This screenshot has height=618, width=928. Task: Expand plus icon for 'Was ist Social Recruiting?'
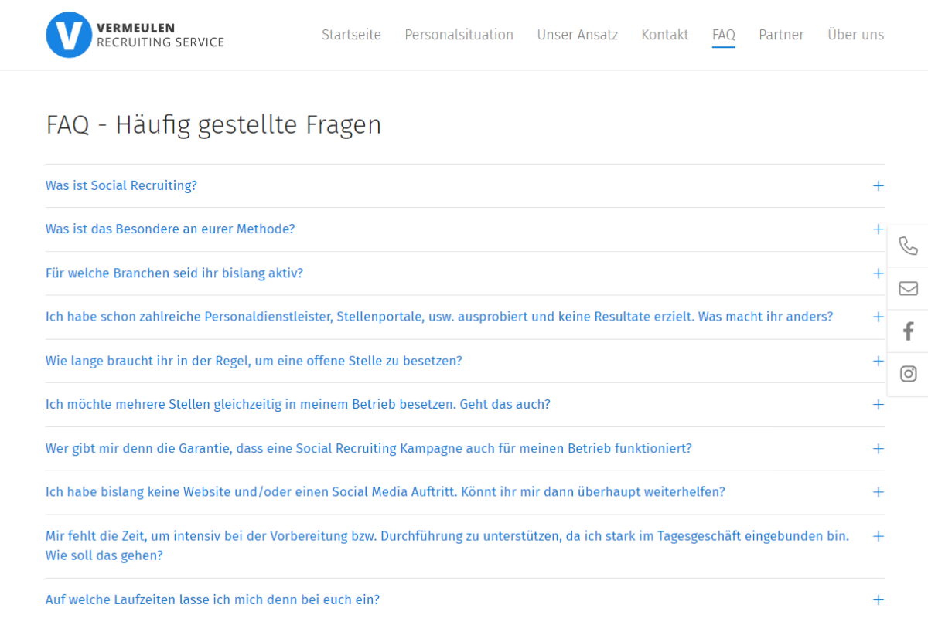pyautogui.click(x=878, y=186)
